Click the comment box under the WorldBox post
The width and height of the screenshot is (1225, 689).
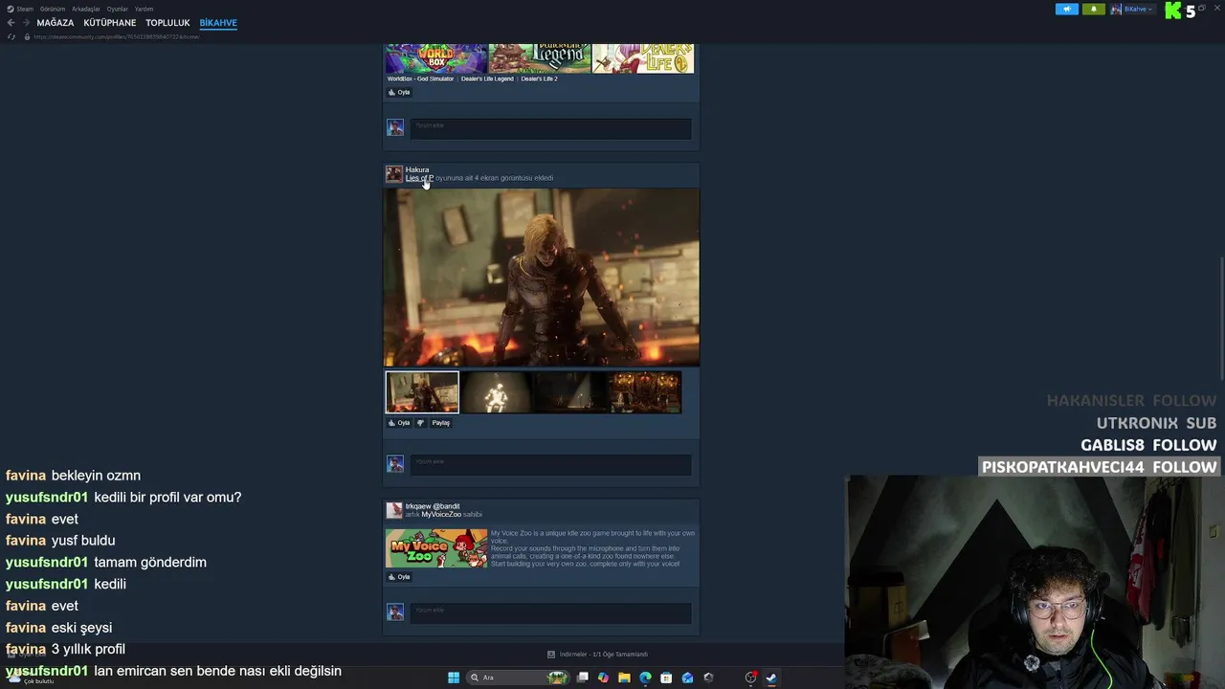click(x=550, y=128)
